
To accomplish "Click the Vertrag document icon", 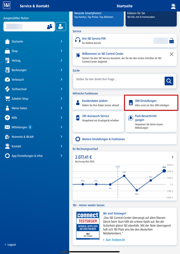I will (7, 61).
